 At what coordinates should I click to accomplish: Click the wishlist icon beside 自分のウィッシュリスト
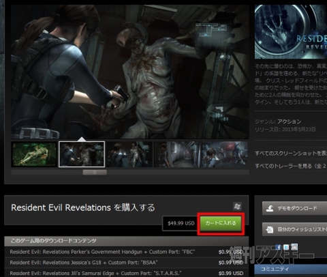(270, 229)
